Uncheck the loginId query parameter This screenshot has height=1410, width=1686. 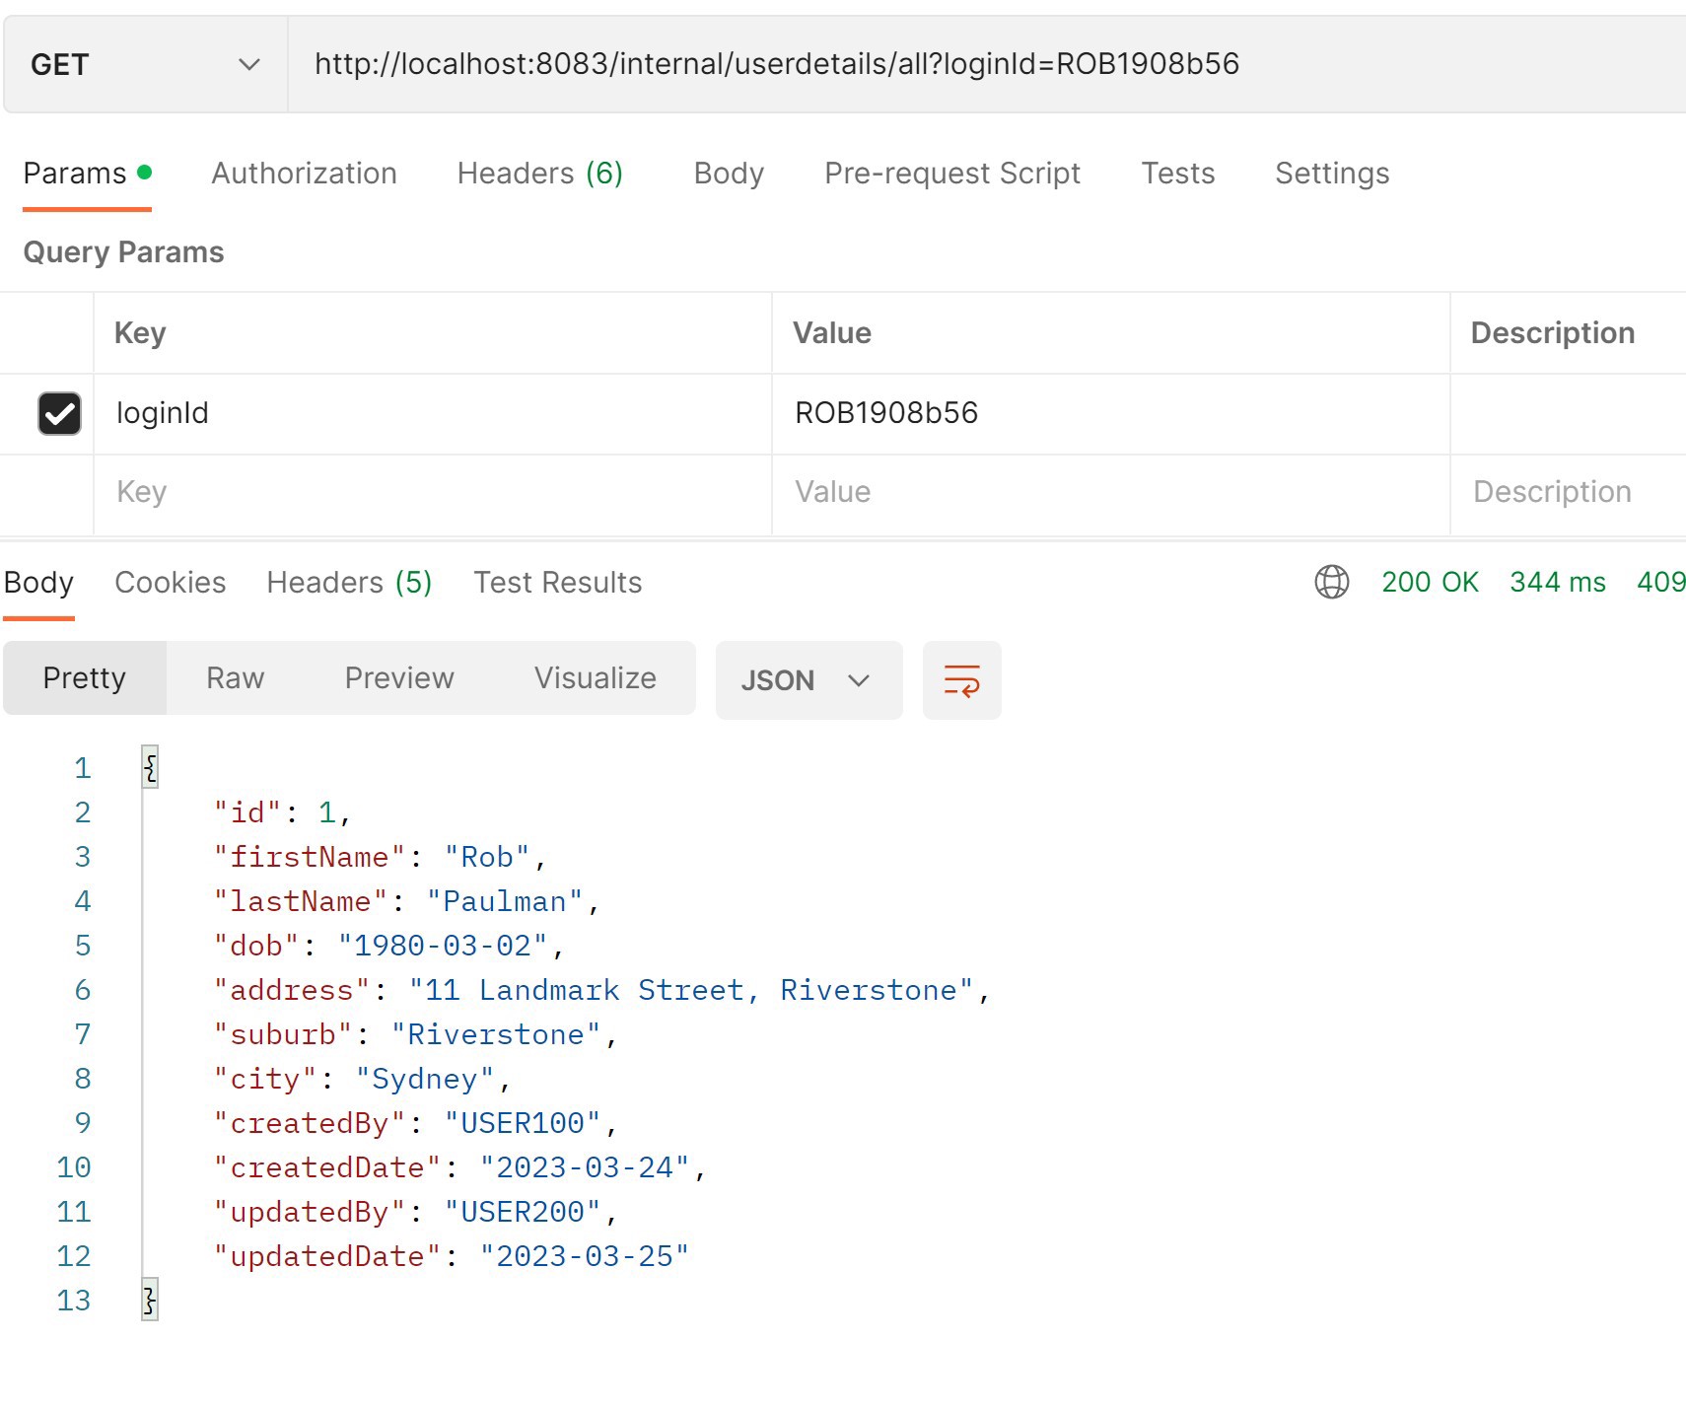coord(59,413)
